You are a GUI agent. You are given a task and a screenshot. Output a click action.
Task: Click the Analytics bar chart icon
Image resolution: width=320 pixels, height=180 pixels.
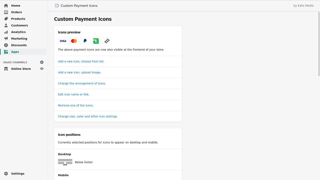point(6,32)
